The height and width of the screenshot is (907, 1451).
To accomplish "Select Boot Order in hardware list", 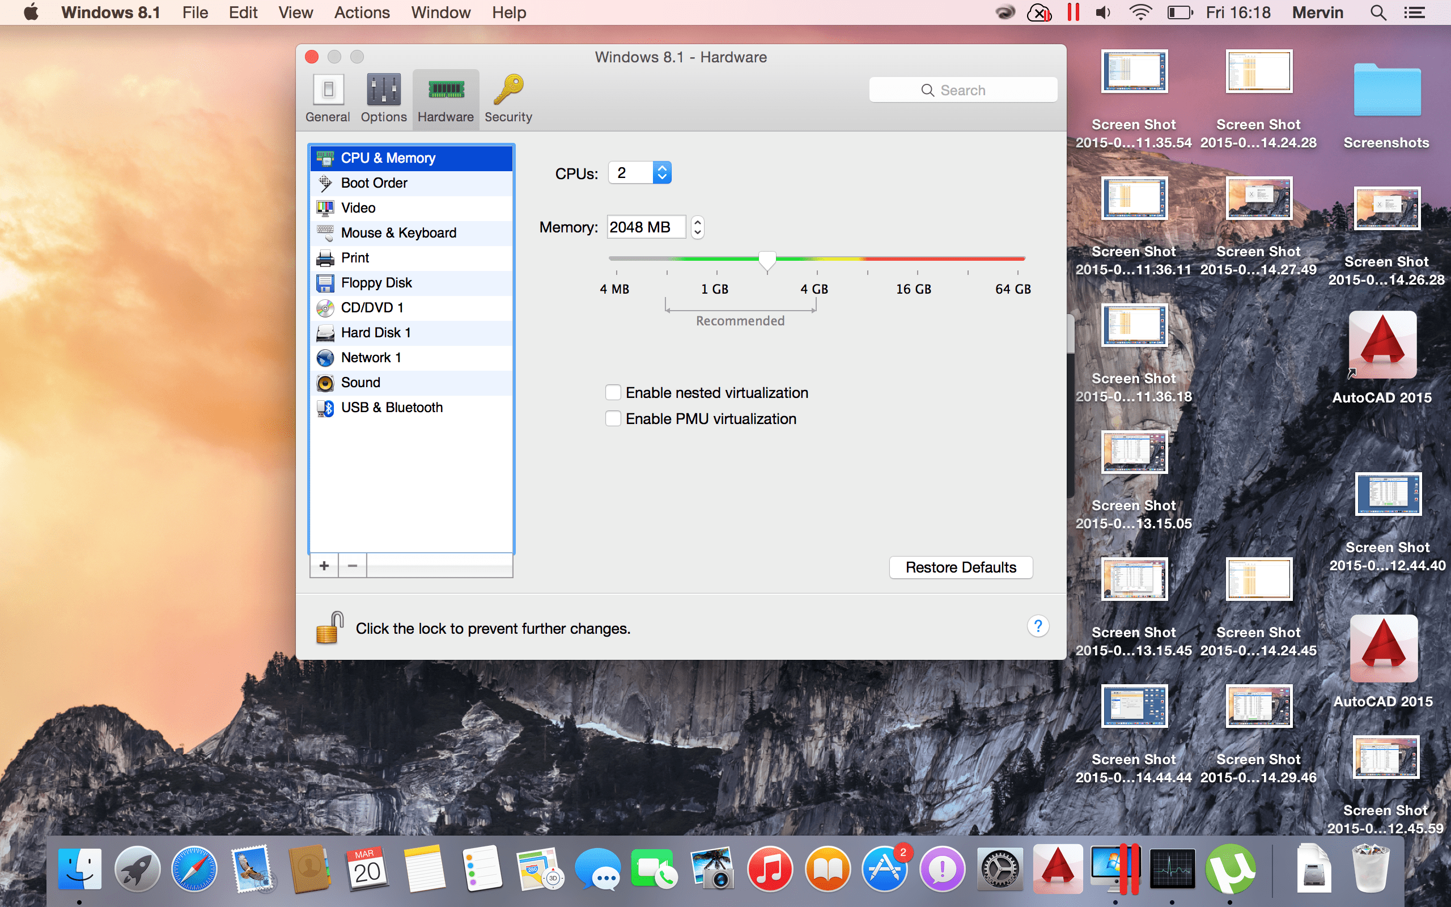I will click(411, 183).
